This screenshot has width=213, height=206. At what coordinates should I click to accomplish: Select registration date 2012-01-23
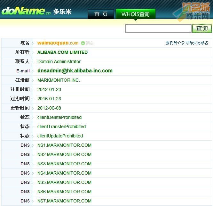click(x=49, y=89)
